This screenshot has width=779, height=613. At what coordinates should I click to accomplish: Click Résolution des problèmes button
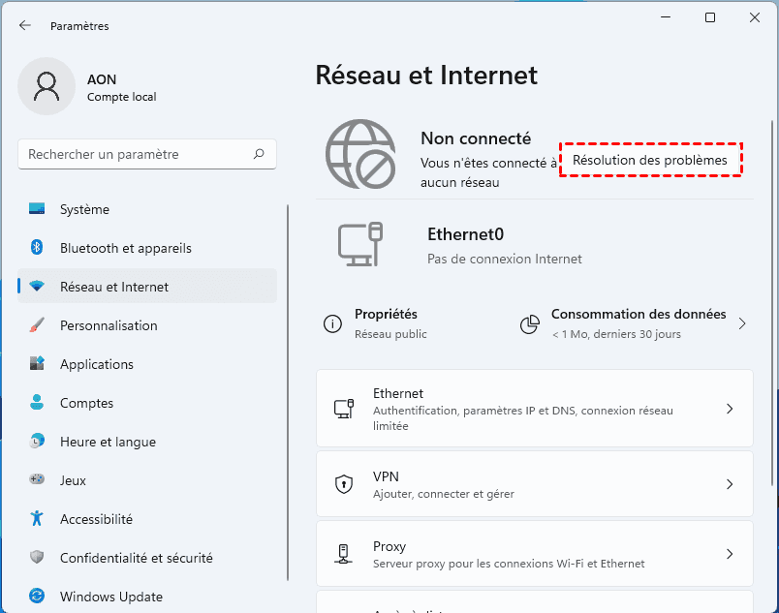[650, 160]
